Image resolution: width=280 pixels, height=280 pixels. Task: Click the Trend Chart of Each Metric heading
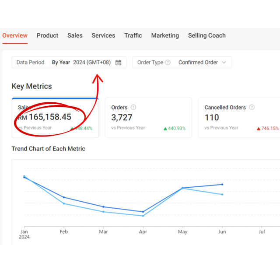point(49,149)
